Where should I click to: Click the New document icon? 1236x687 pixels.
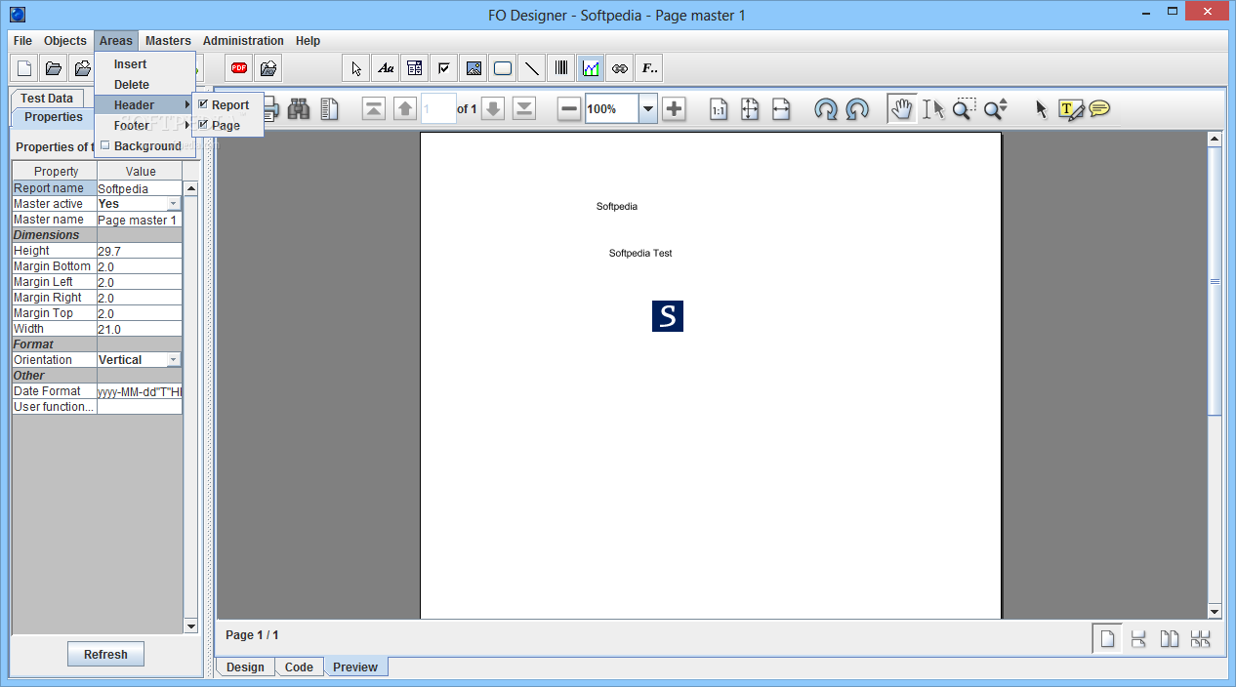point(24,68)
